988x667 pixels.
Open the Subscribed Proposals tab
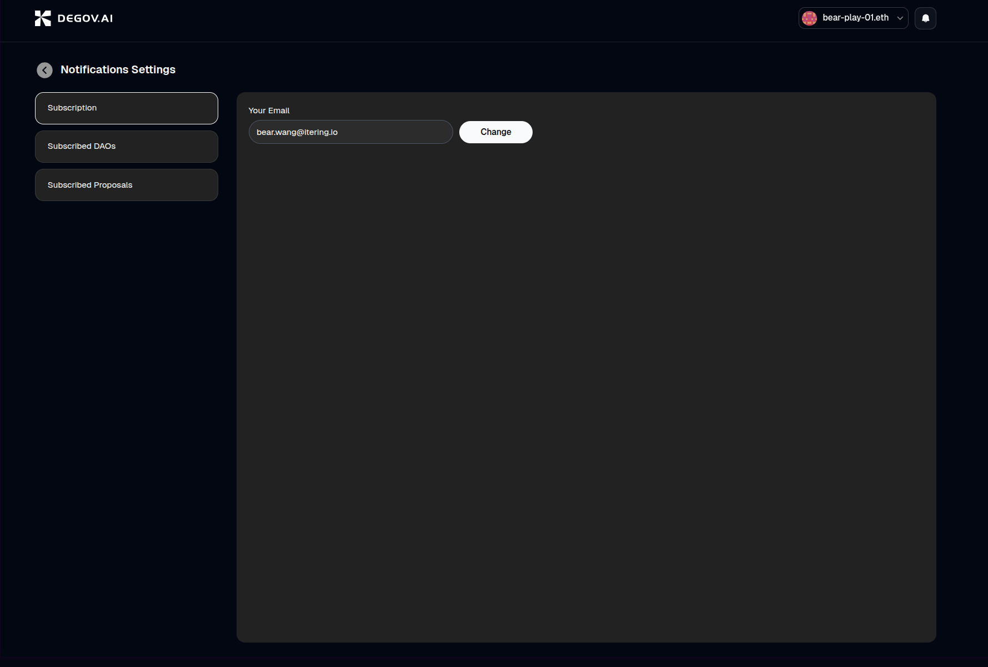(127, 185)
